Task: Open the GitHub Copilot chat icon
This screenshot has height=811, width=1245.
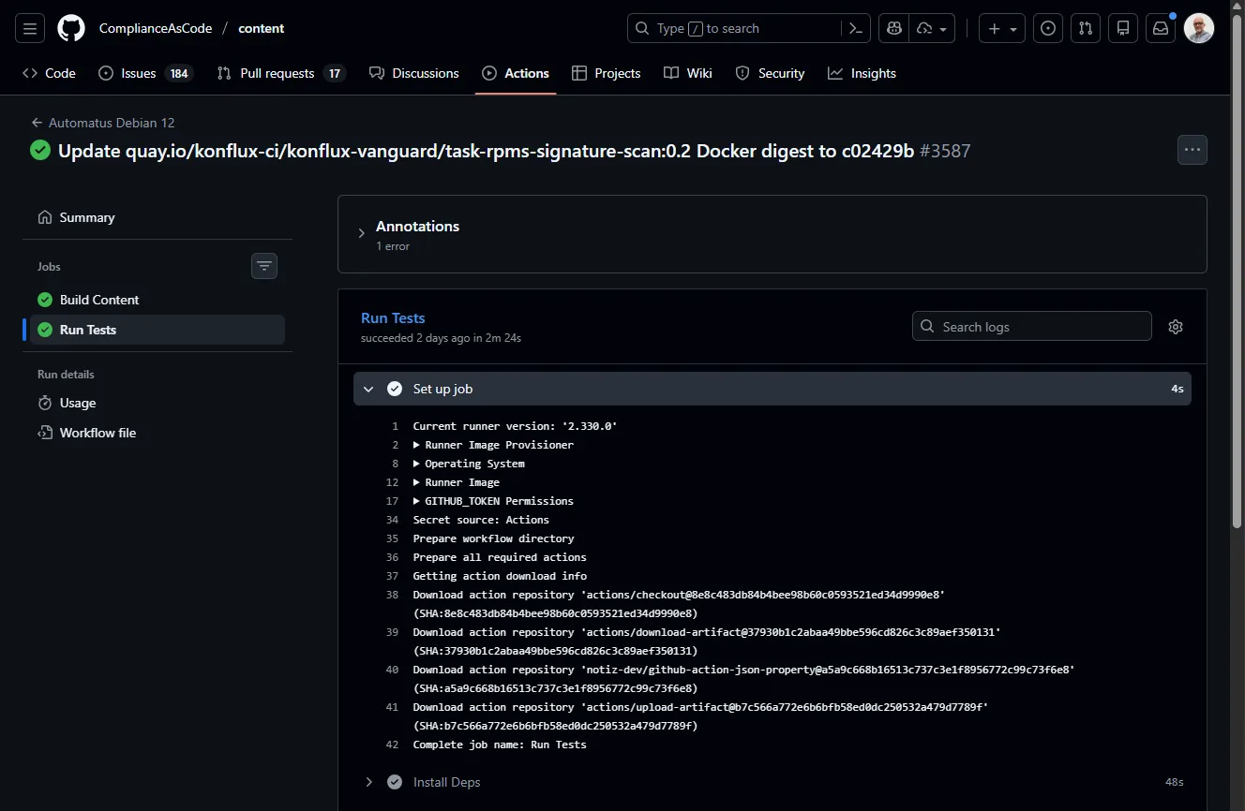Action: [892, 28]
